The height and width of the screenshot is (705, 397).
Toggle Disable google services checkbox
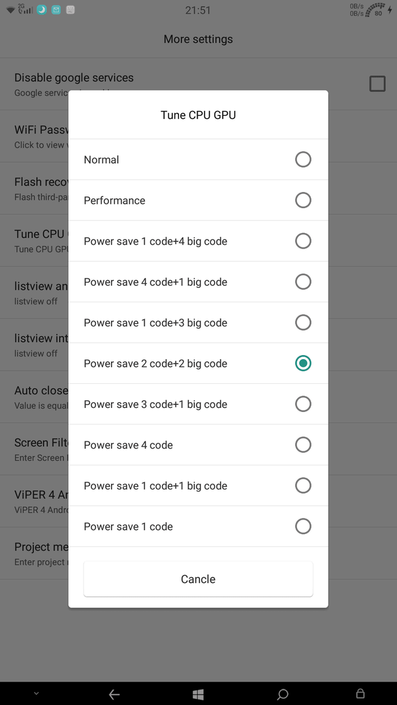[x=377, y=84]
